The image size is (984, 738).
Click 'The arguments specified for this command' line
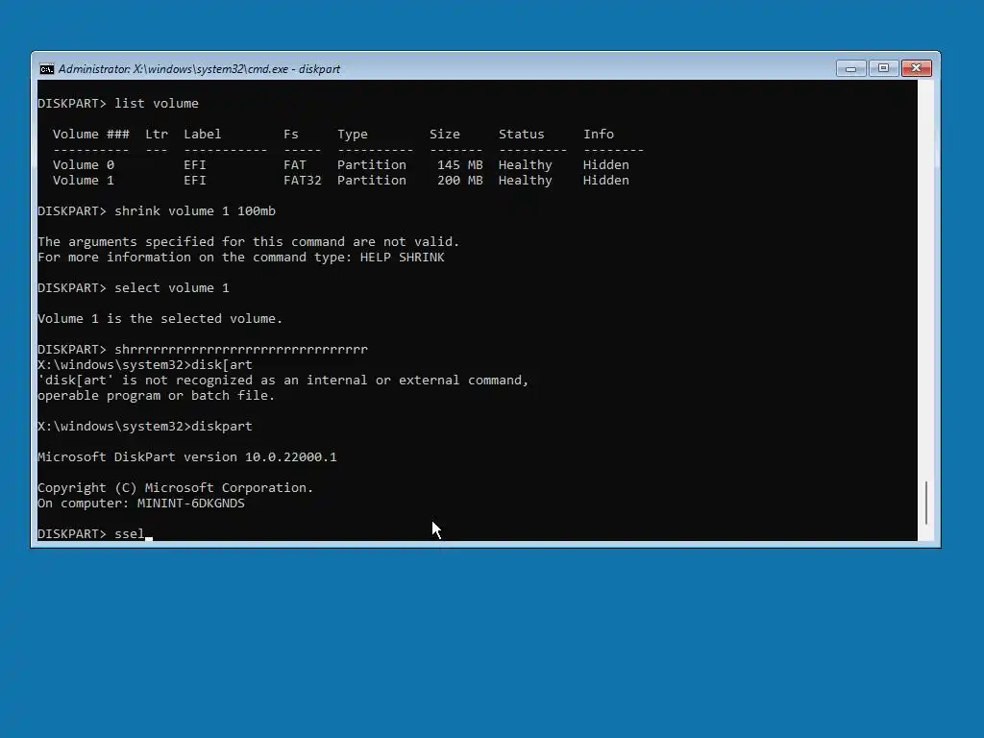(x=249, y=241)
